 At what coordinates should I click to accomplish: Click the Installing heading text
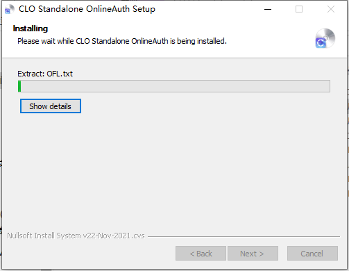point(31,28)
